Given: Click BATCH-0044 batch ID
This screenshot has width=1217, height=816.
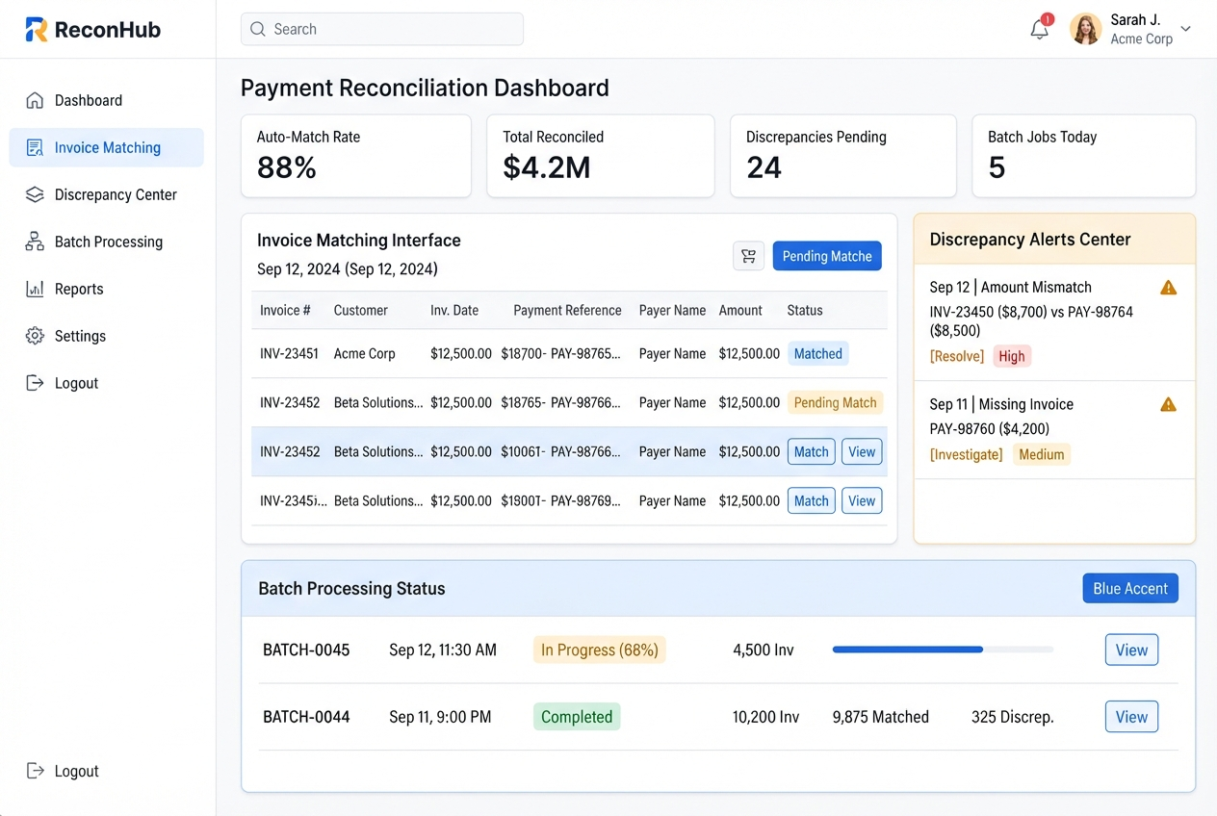Looking at the screenshot, I should tap(306, 717).
